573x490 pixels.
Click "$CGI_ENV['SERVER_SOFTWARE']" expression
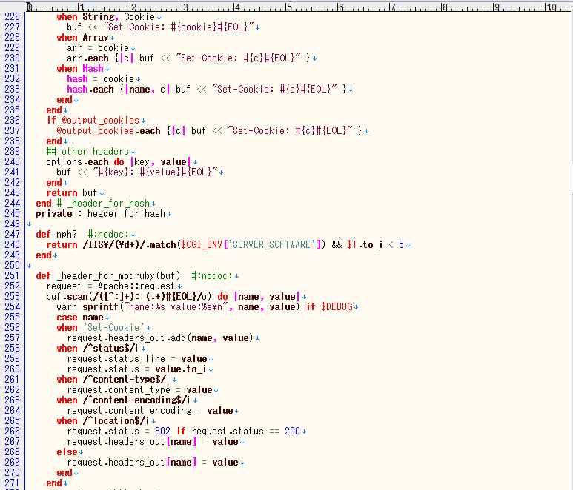coord(251,244)
